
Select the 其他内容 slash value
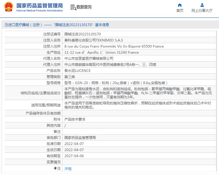65,126
